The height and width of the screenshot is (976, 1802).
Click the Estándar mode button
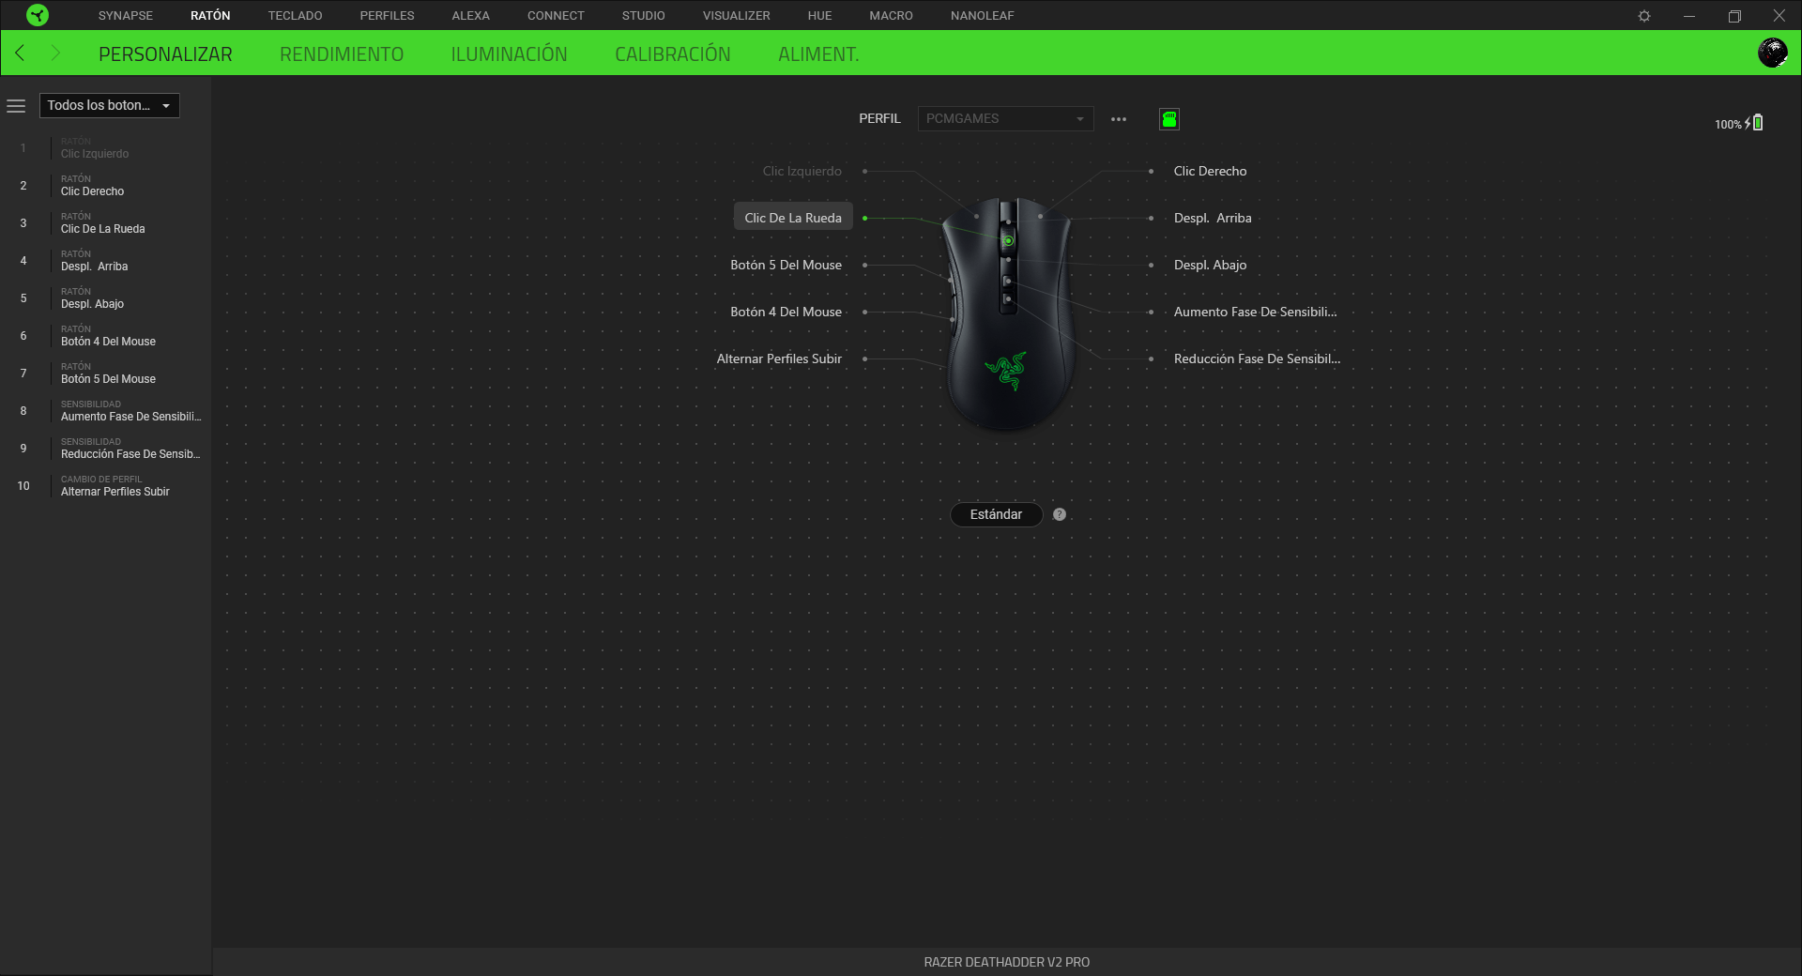pyautogui.click(x=996, y=514)
